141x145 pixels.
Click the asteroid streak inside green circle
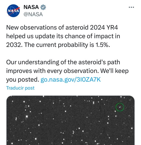click(120, 107)
